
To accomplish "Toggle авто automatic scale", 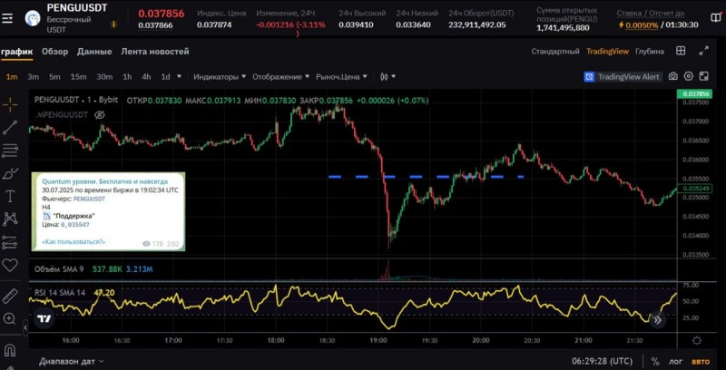I will point(700,361).
